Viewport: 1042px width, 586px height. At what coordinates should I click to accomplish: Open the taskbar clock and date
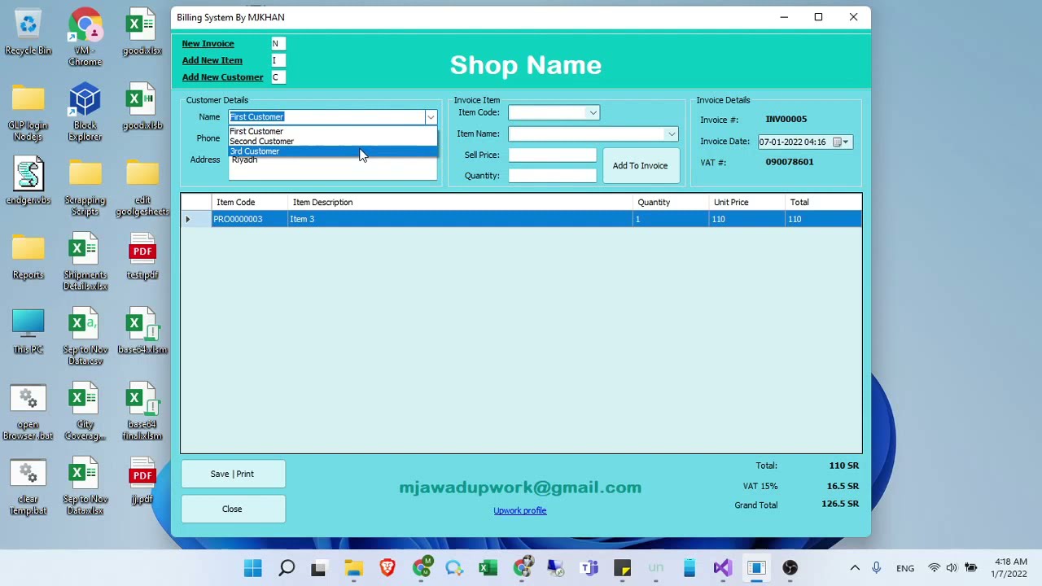point(1010,568)
